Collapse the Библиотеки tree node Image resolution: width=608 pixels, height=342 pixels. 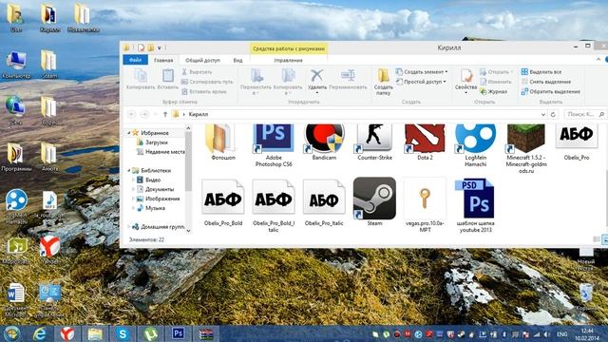click(x=129, y=170)
